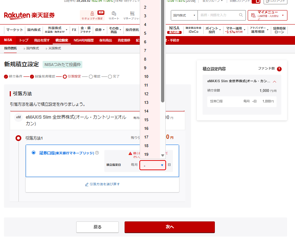Image resolution: width=295 pixels, height=238 pixels.
Task: Go to the NISA利用履歴 tab
Action: (84, 40)
